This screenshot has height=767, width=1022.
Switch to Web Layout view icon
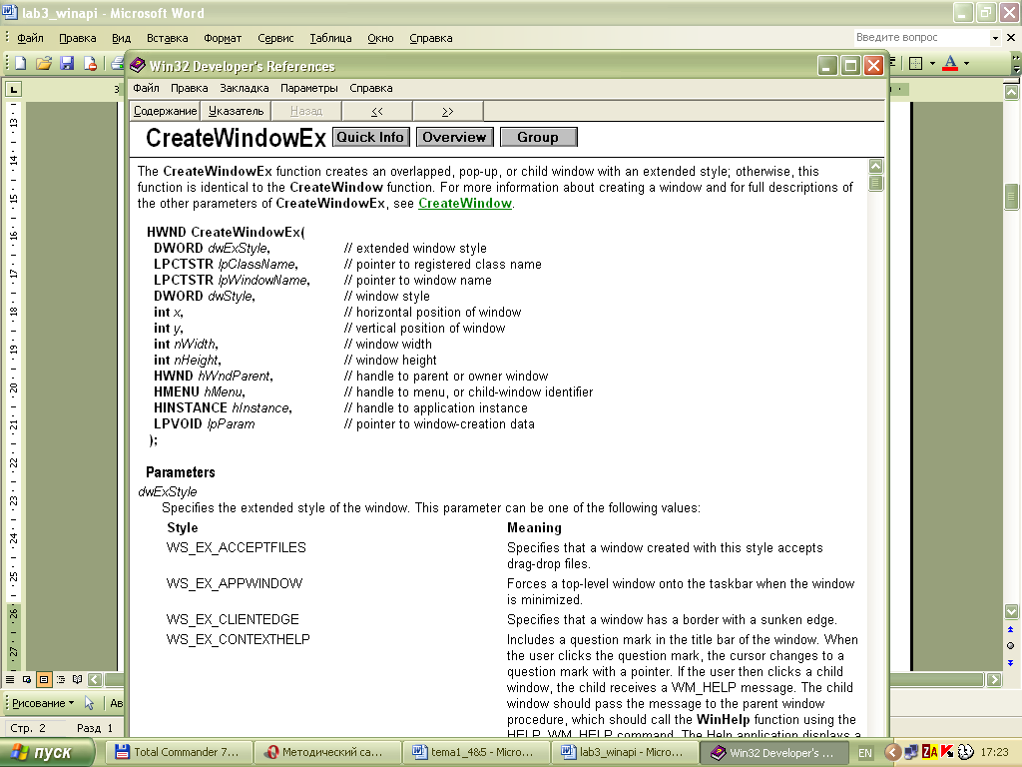click(x=27, y=679)
